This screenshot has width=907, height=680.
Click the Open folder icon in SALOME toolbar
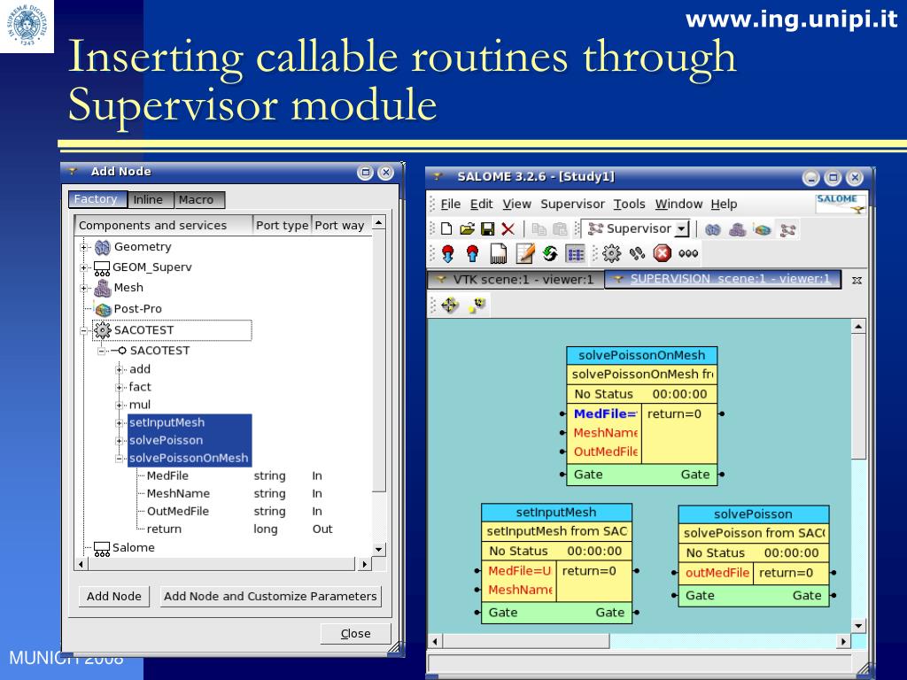pyautogui.click(x=467, y=229)
